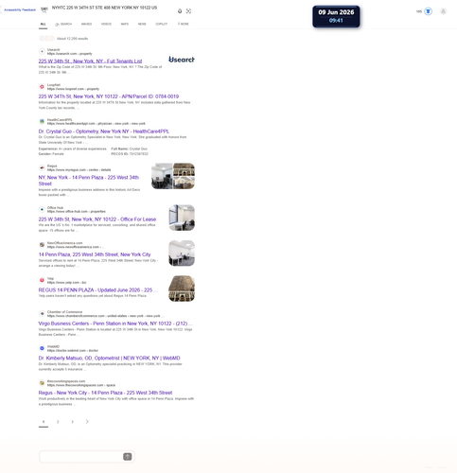The width and height of the screenshot is (457, 473).
Task: Click the Office Hub result favicon
Action: [x=42, y=209]
